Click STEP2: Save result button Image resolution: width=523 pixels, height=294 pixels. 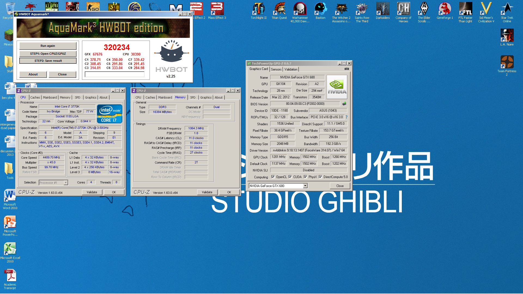point(48,61)
